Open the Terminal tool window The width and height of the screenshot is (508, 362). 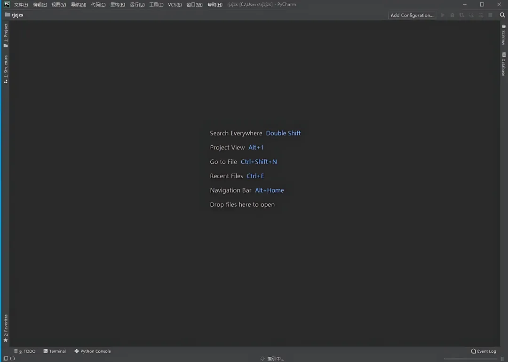click(x=55, y=351)
